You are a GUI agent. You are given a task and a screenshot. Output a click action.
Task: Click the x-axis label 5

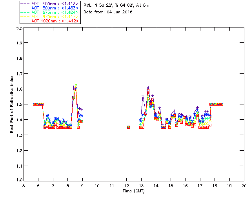[x=24, y=186]
